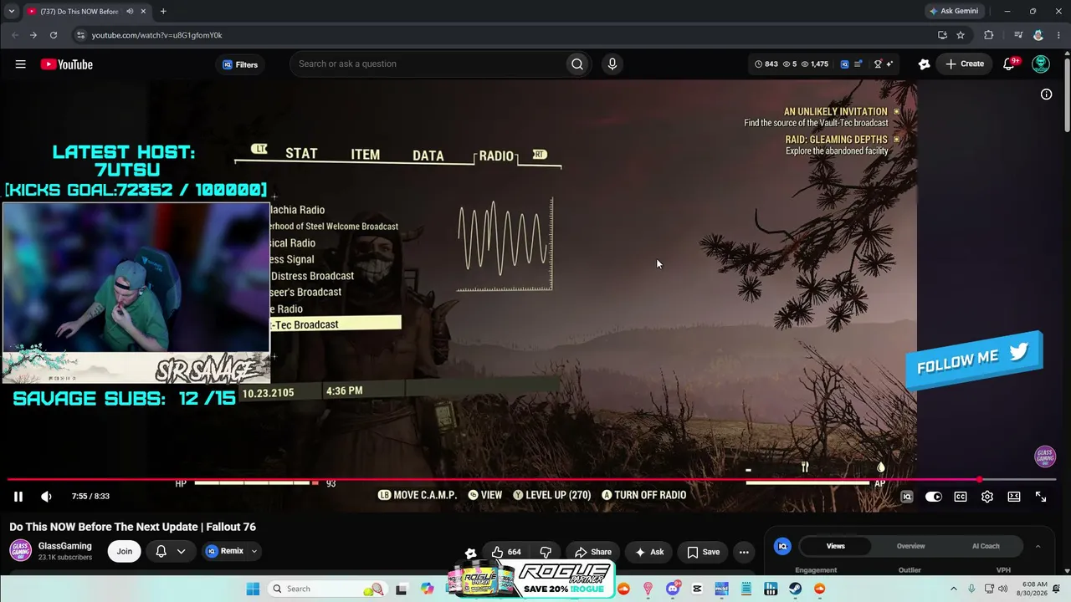Screen dimensions: 1071x602
Task: Open Ask Gemini
Action: pyautogui.click(x=954, y=12)
